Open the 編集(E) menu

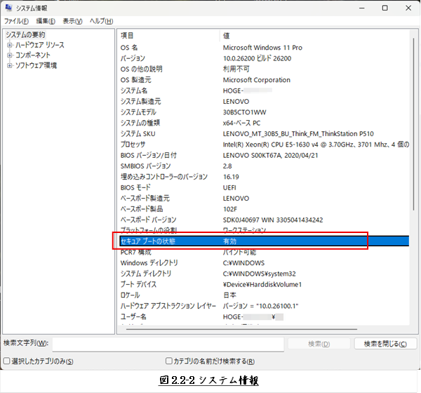[x=46, y=21]
